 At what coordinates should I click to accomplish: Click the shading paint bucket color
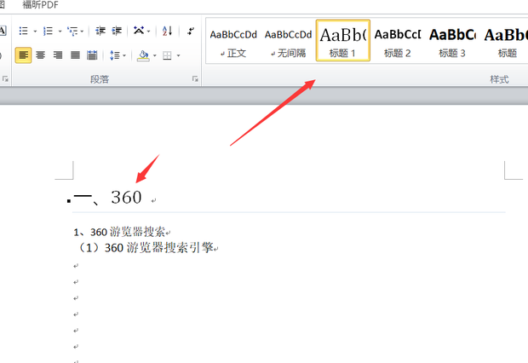pyautogui.click(x=142, y=55)
